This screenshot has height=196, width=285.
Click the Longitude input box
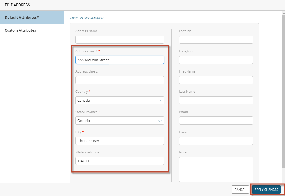pyautogui.click(x=216, y=60)
